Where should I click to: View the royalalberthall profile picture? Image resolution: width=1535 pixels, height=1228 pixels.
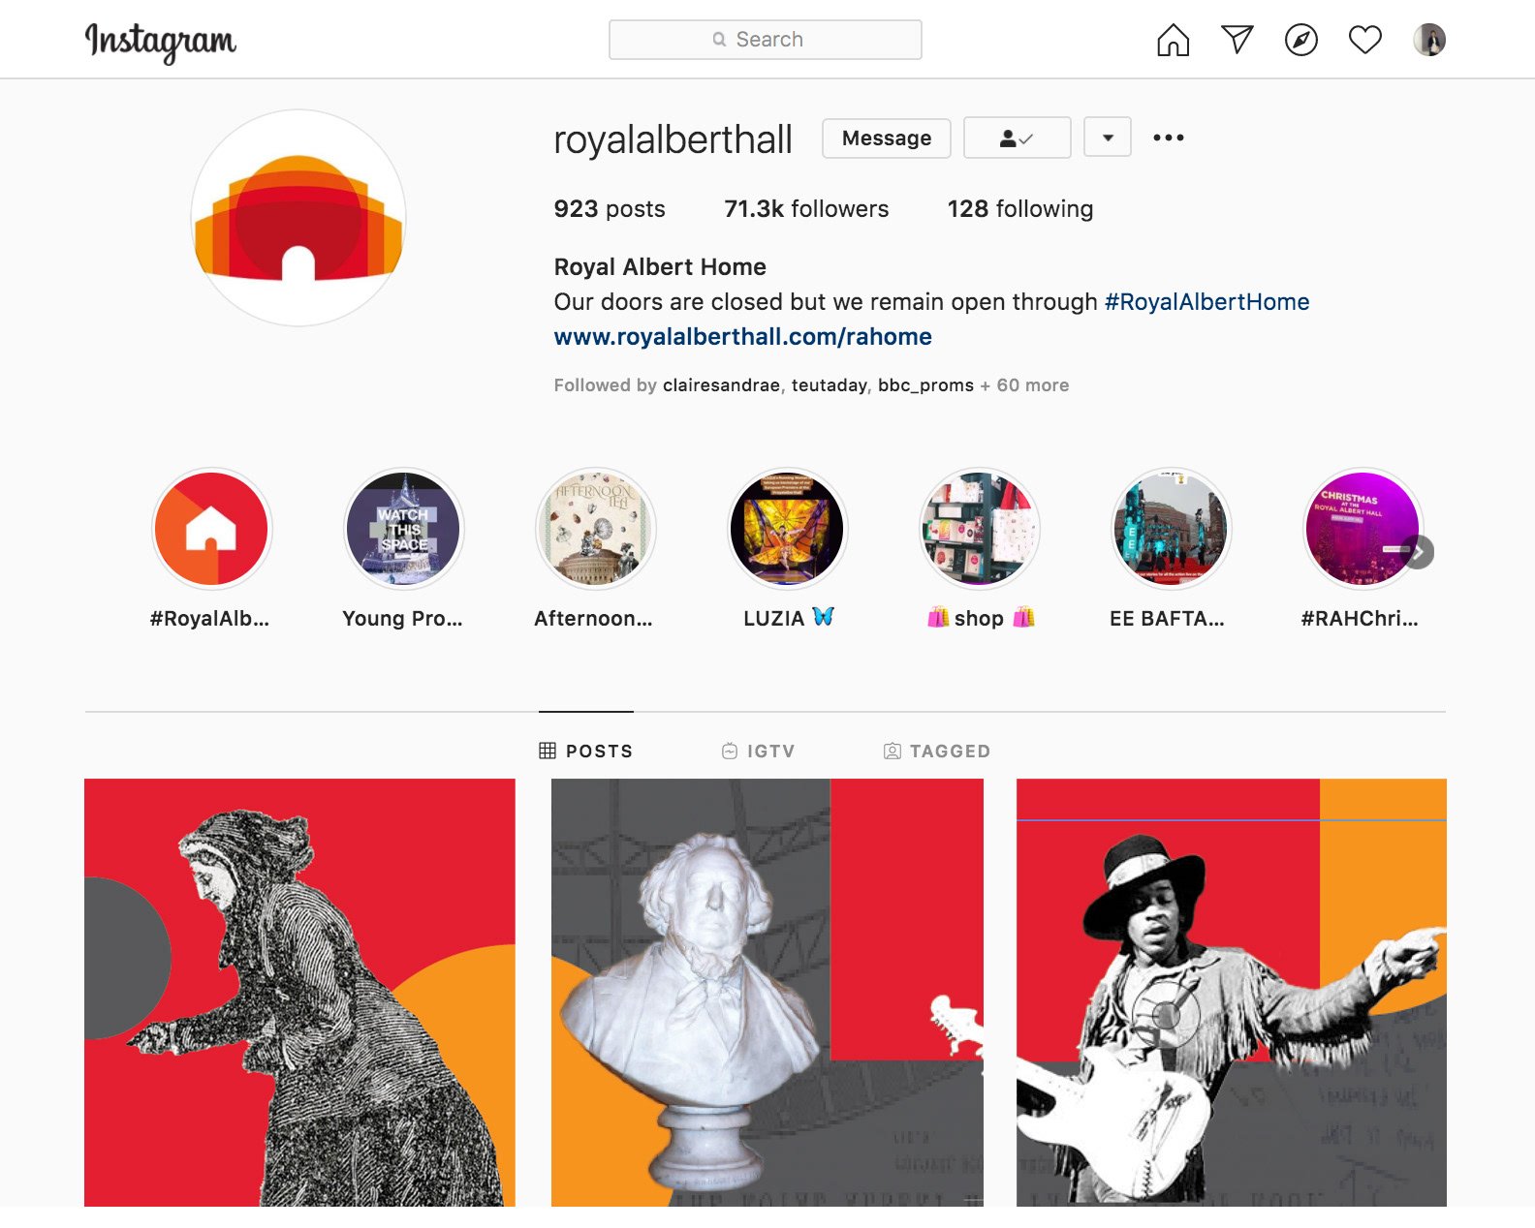tap(298, 218)
